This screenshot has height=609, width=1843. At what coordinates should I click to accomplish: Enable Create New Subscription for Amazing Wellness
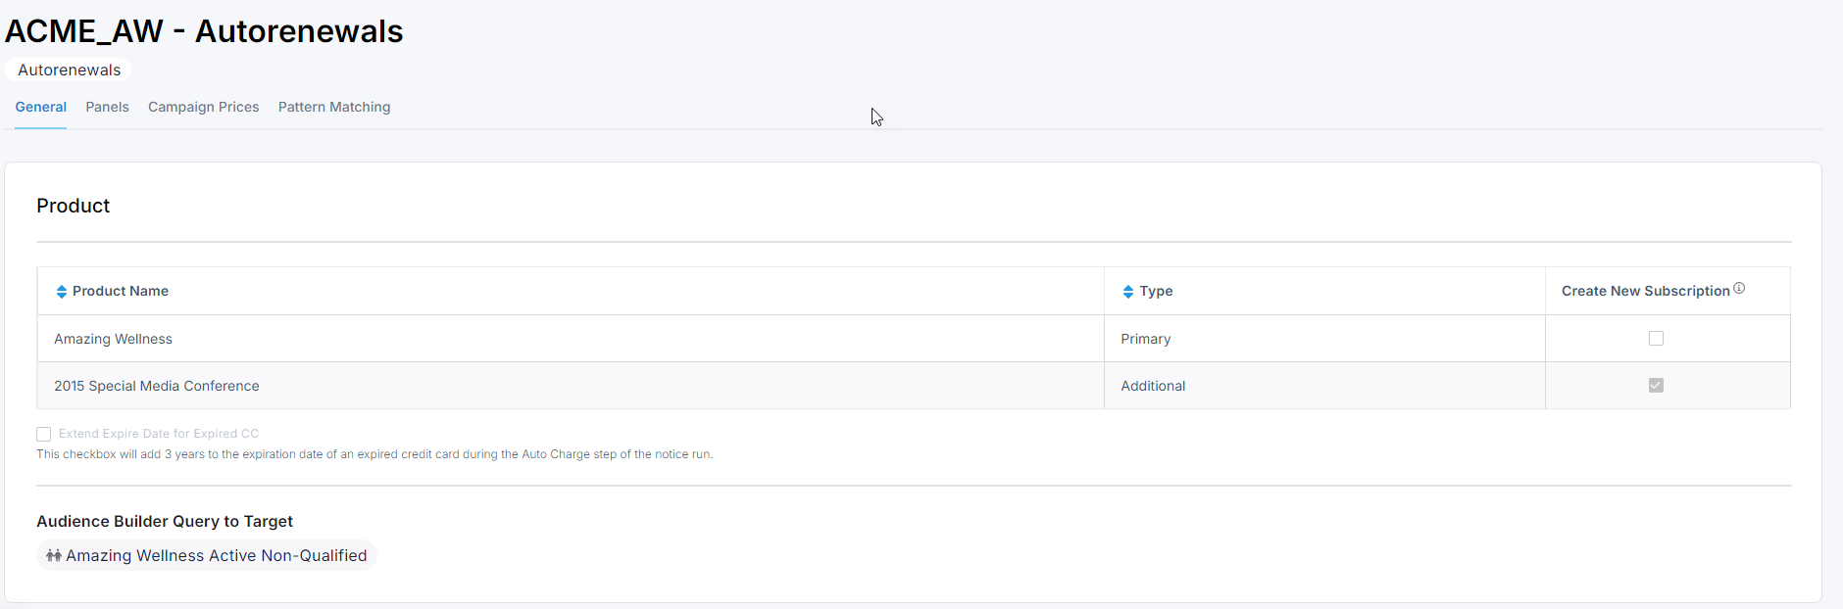coord(1656,339)
